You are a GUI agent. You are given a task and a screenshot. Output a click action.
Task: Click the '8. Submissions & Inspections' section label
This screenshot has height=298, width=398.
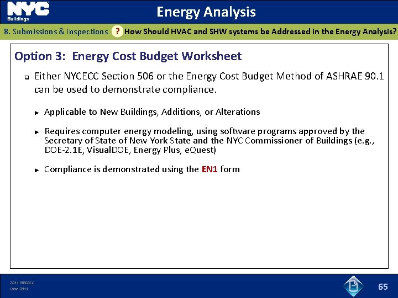pos(56,31)
